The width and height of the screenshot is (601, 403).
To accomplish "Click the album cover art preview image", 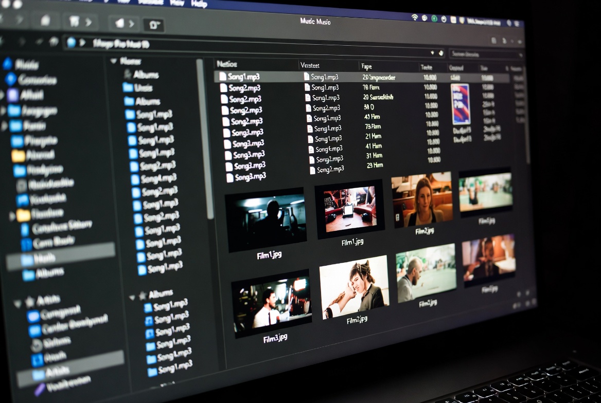I will pos(460,104).
